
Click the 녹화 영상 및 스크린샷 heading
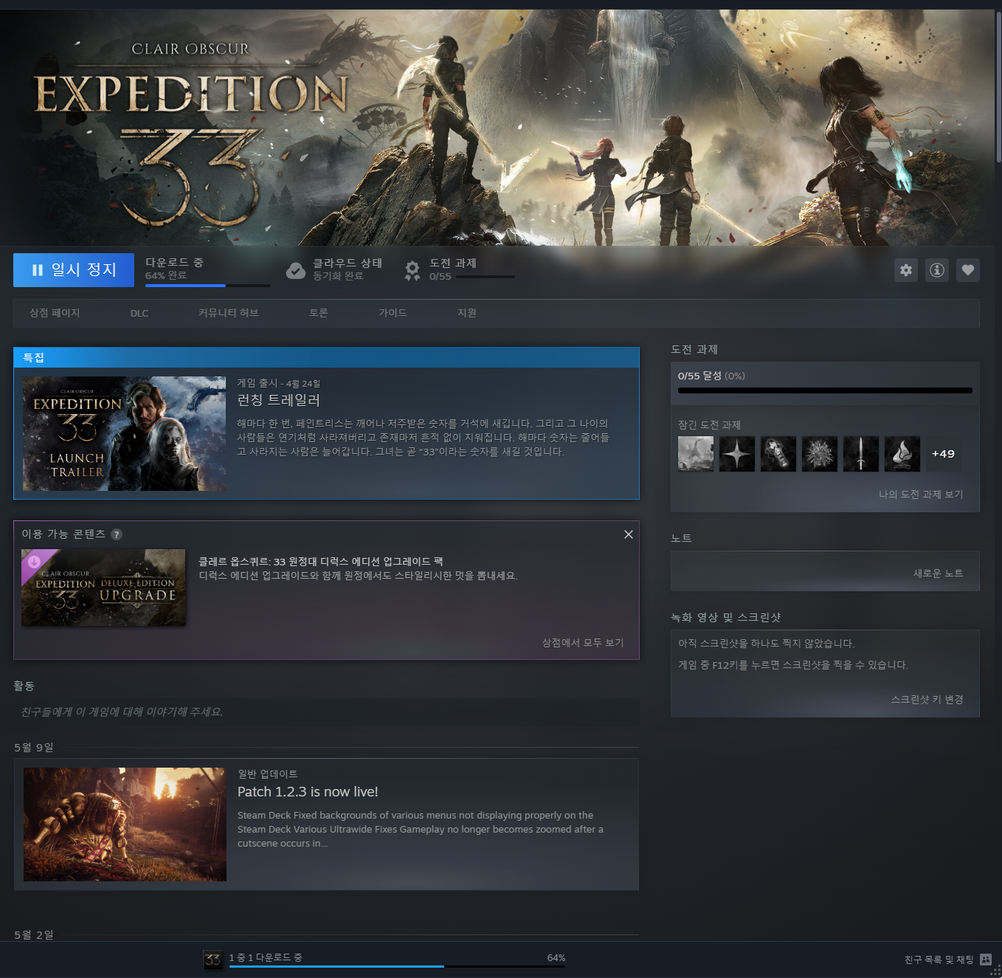click(725, 617)
